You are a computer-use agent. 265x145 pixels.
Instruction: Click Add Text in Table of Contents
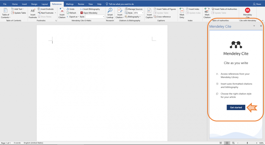(x=17, y=9)
